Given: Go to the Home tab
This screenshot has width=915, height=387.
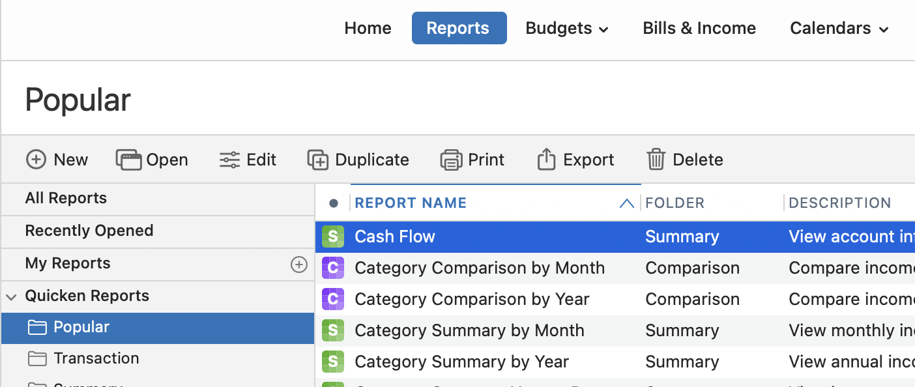Looking at the screenshot, I should point(368,28).
